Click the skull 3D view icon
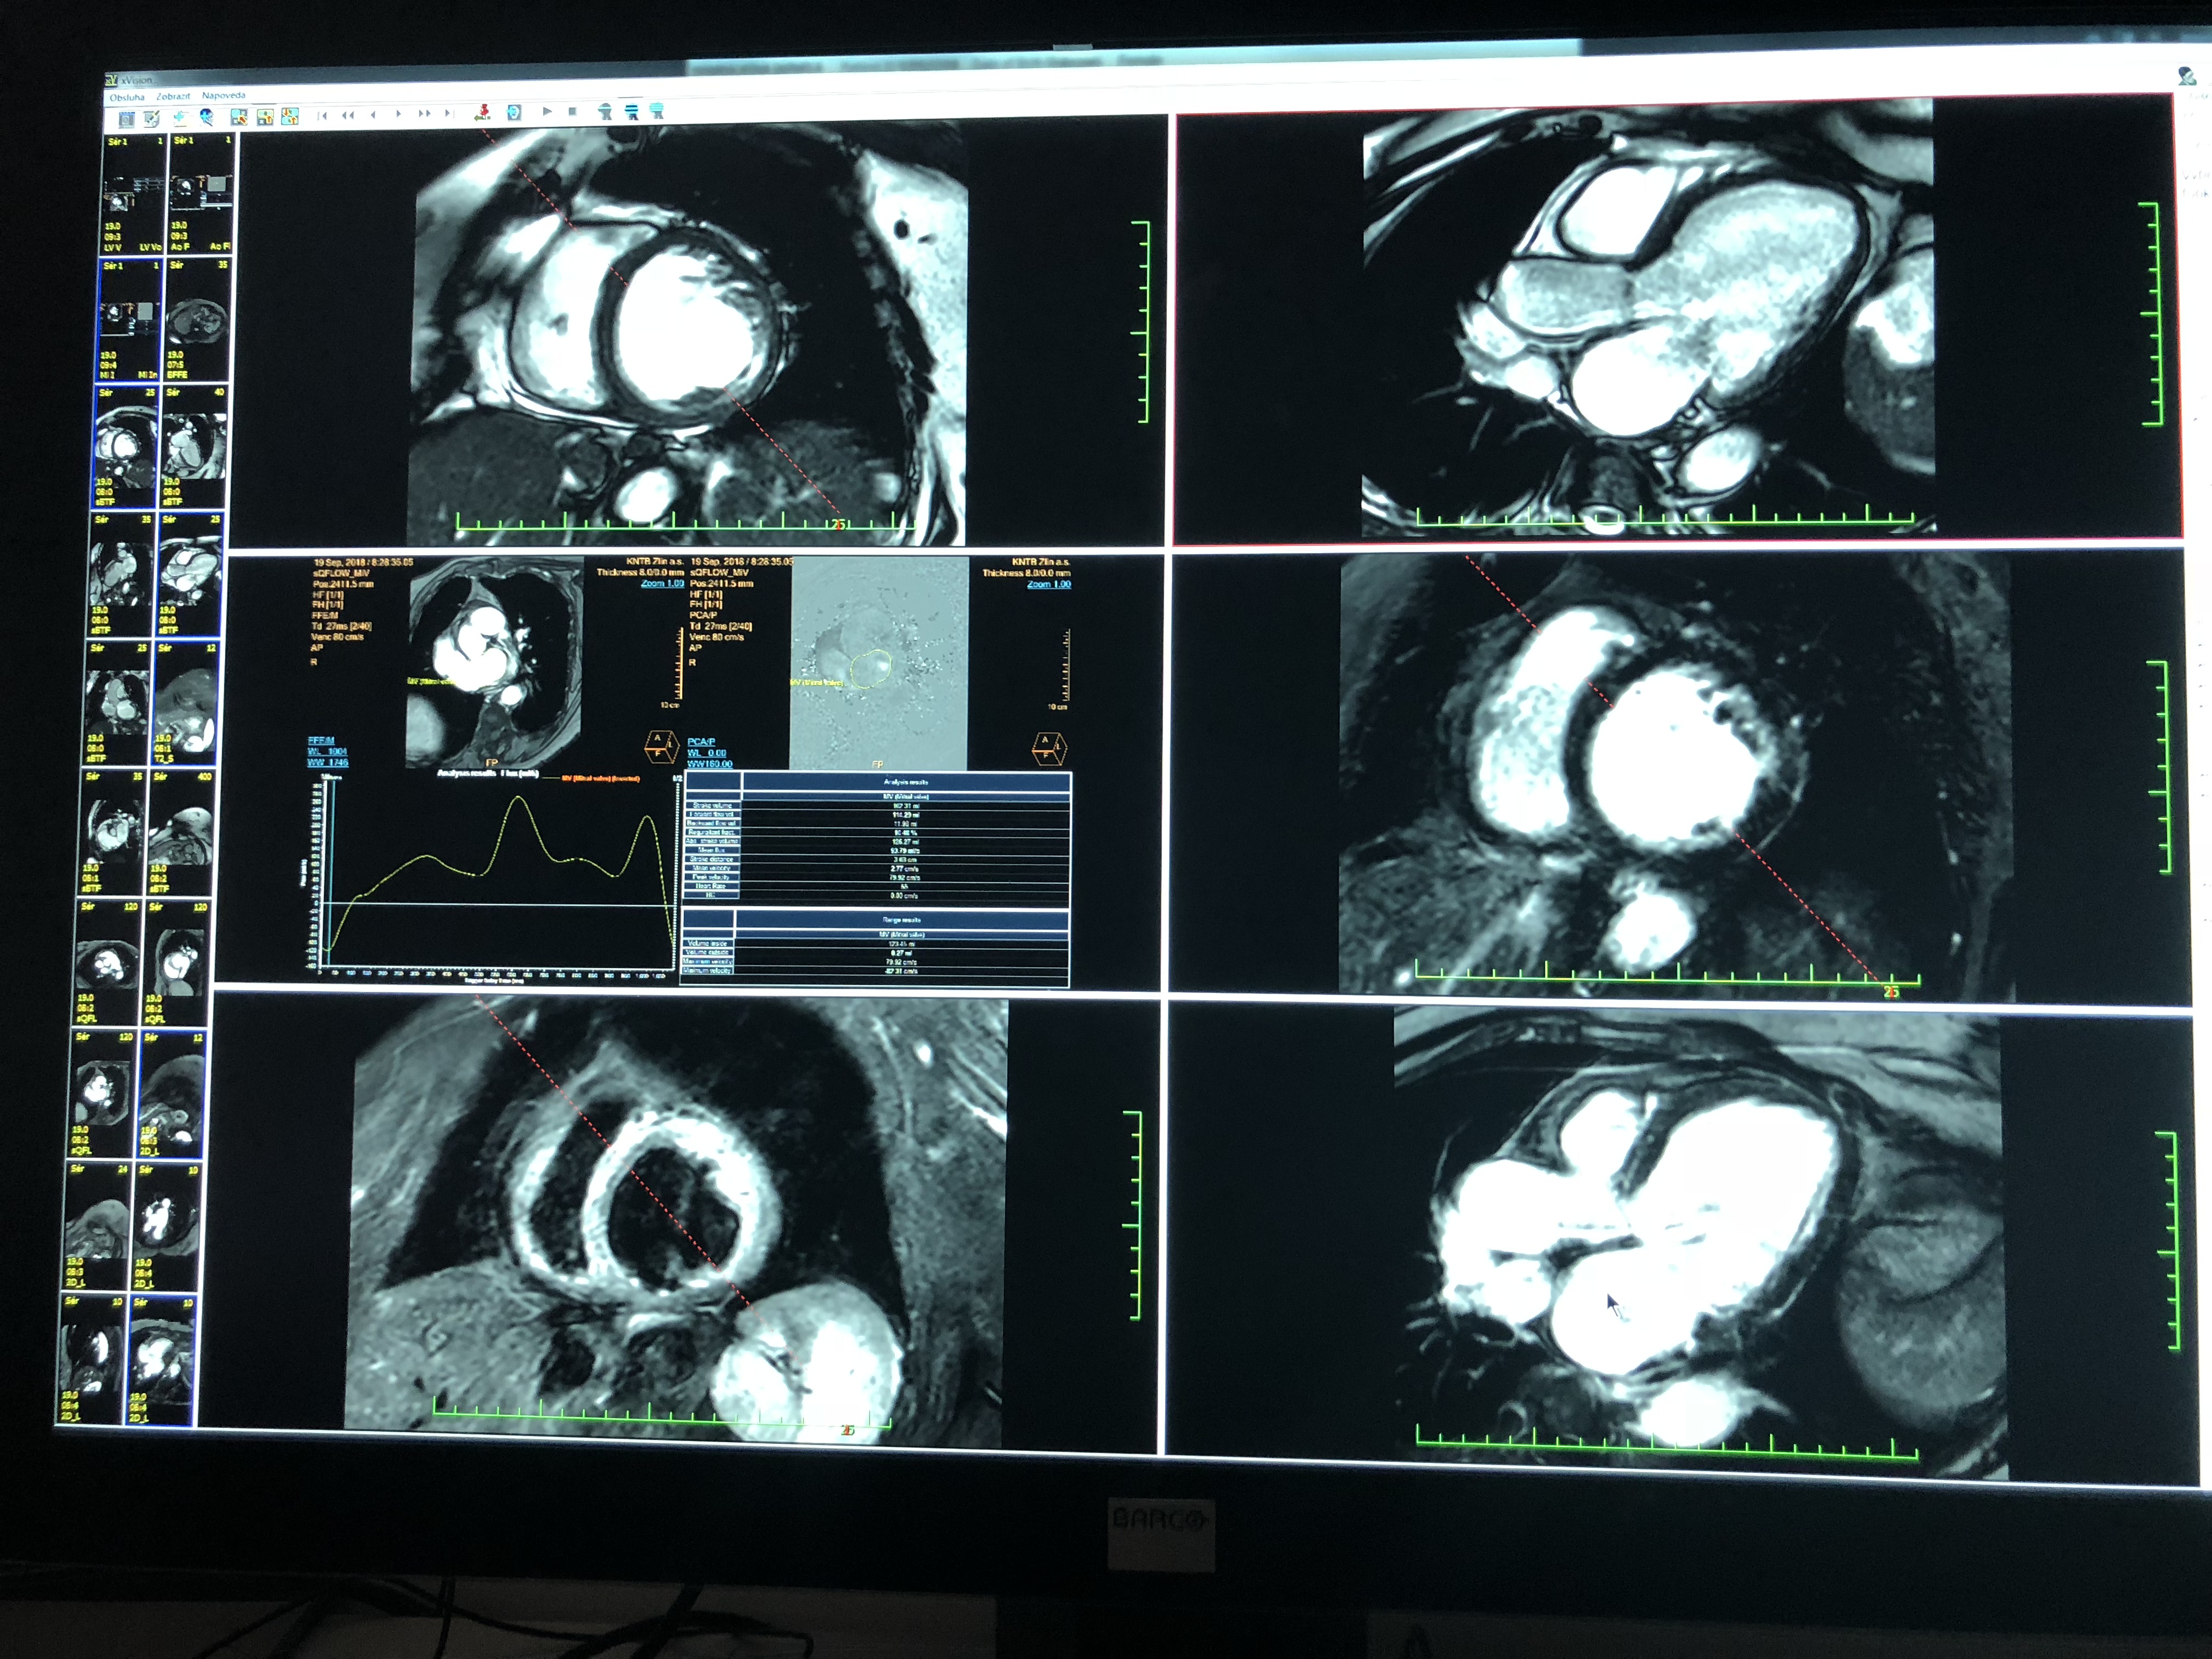Screen dimensions: 2212x1659 (x=207, y=117)
